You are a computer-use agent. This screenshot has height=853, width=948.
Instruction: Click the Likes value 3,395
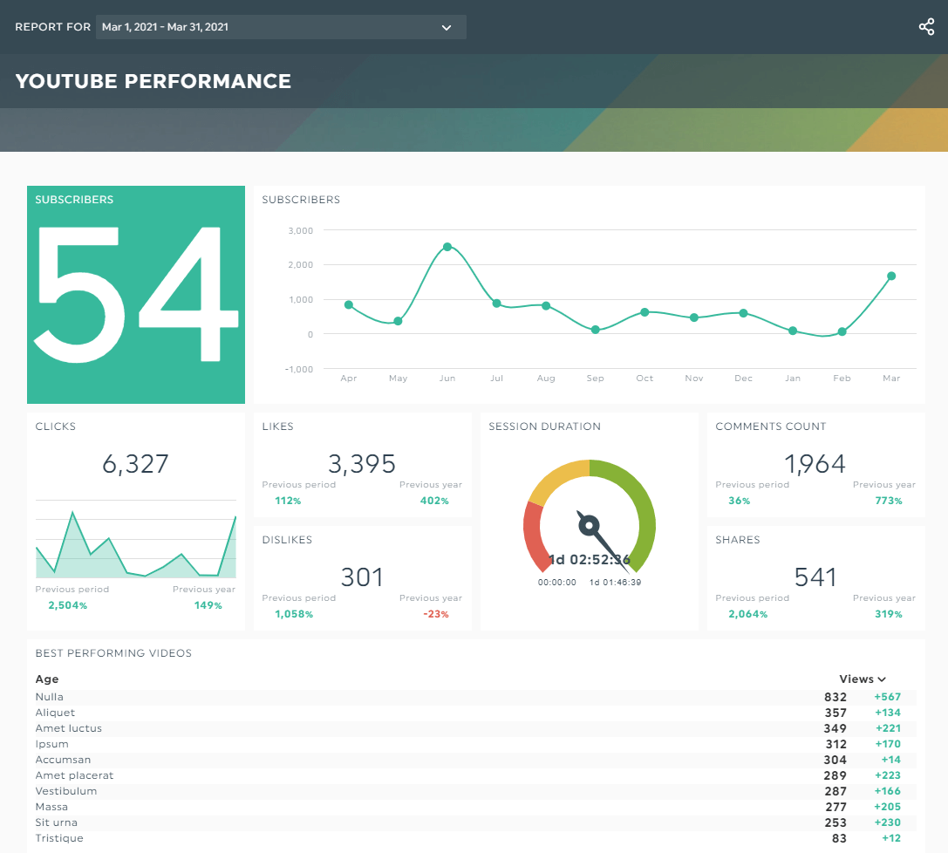click(362, 464)
